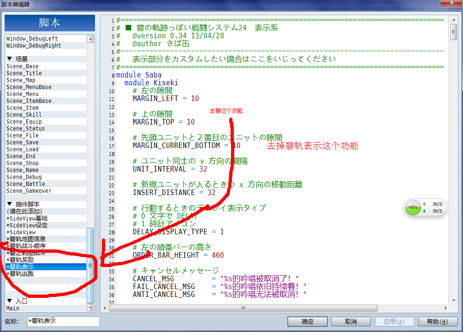Select the Scene_Gameover script
The image size is (463, 332).
46,191
